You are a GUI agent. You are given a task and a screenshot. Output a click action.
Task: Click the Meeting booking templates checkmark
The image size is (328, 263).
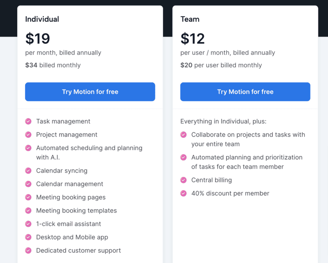[28, 210]
